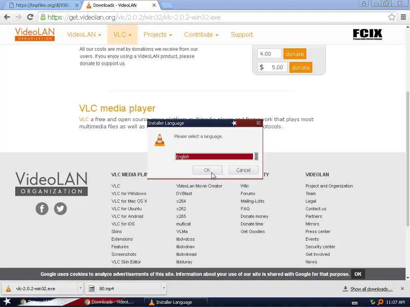Viewport: 410px width, 307px height.
Task: Click the 5.00 dollar donation field
Action: click(x=272, y=67)
